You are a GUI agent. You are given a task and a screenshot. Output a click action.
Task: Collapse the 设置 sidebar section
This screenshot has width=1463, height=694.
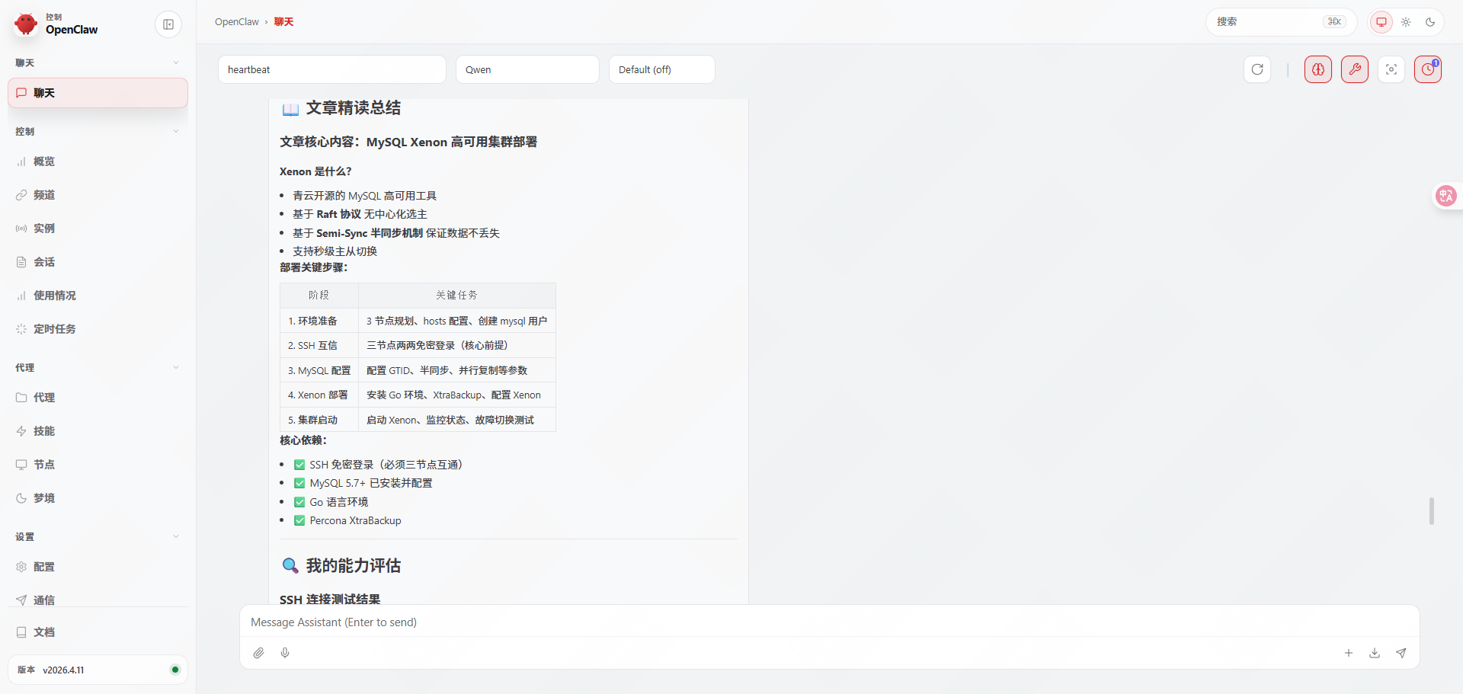coord(98,536)
